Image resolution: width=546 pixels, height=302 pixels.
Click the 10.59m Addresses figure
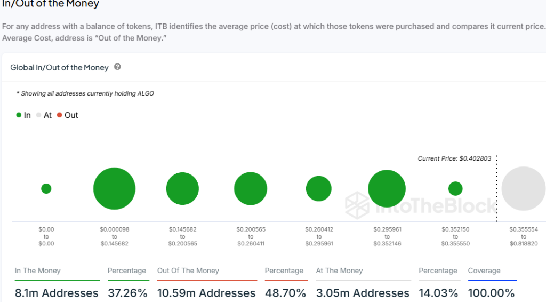click(206, 293)
